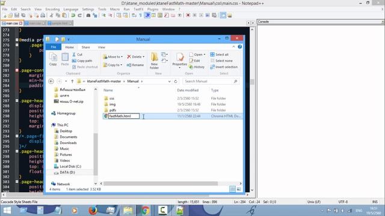The image size is (385, 216).
Task: Click Rename in Explorer ribbon
Action: (x=135, y=65)
